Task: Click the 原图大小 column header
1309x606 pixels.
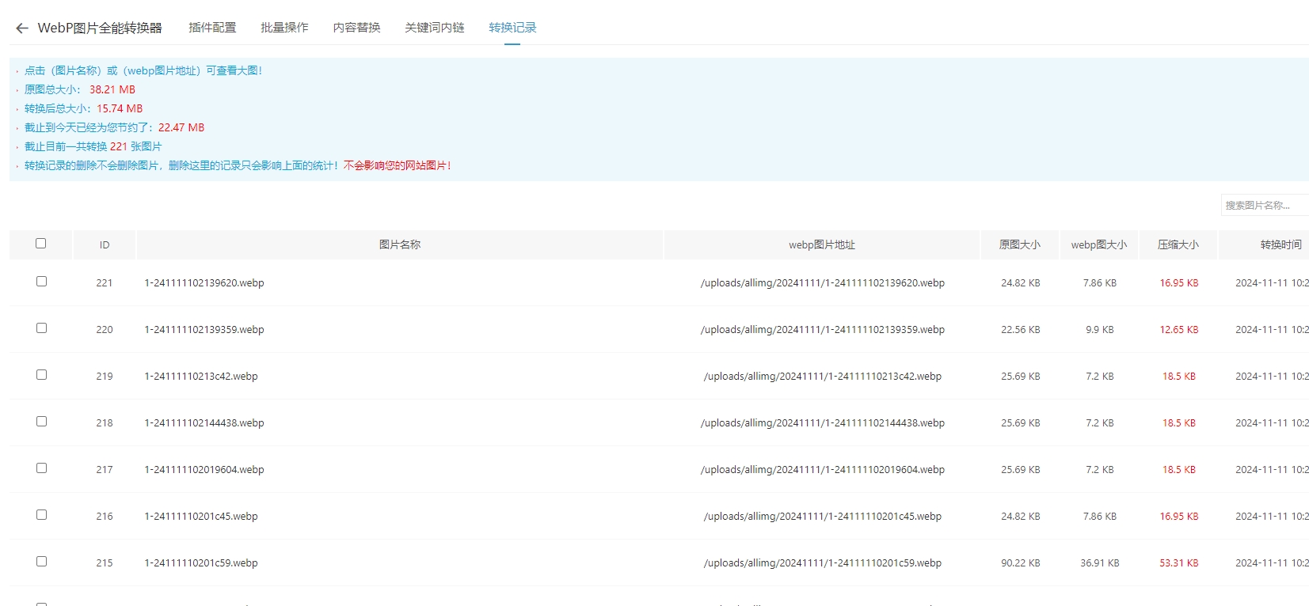Action: coord(1019,245)
